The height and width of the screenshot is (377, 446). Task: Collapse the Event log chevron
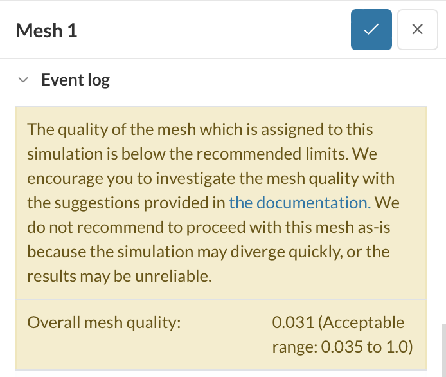click(x=24, y=80)
